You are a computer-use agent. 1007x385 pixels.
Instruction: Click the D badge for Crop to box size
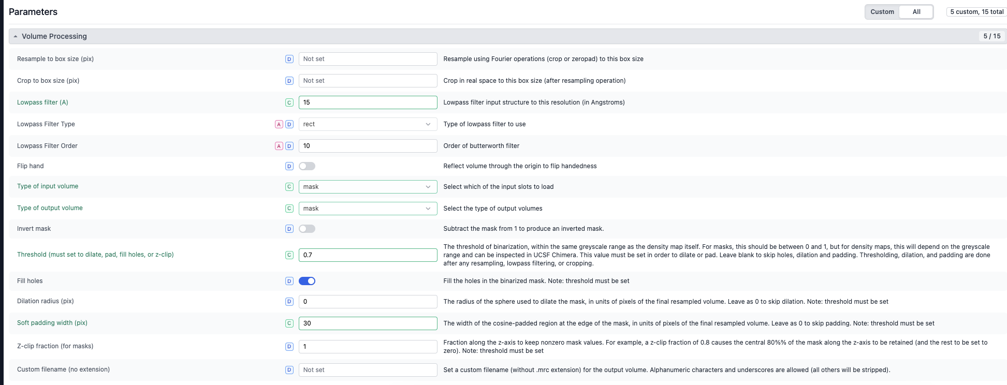289,81
